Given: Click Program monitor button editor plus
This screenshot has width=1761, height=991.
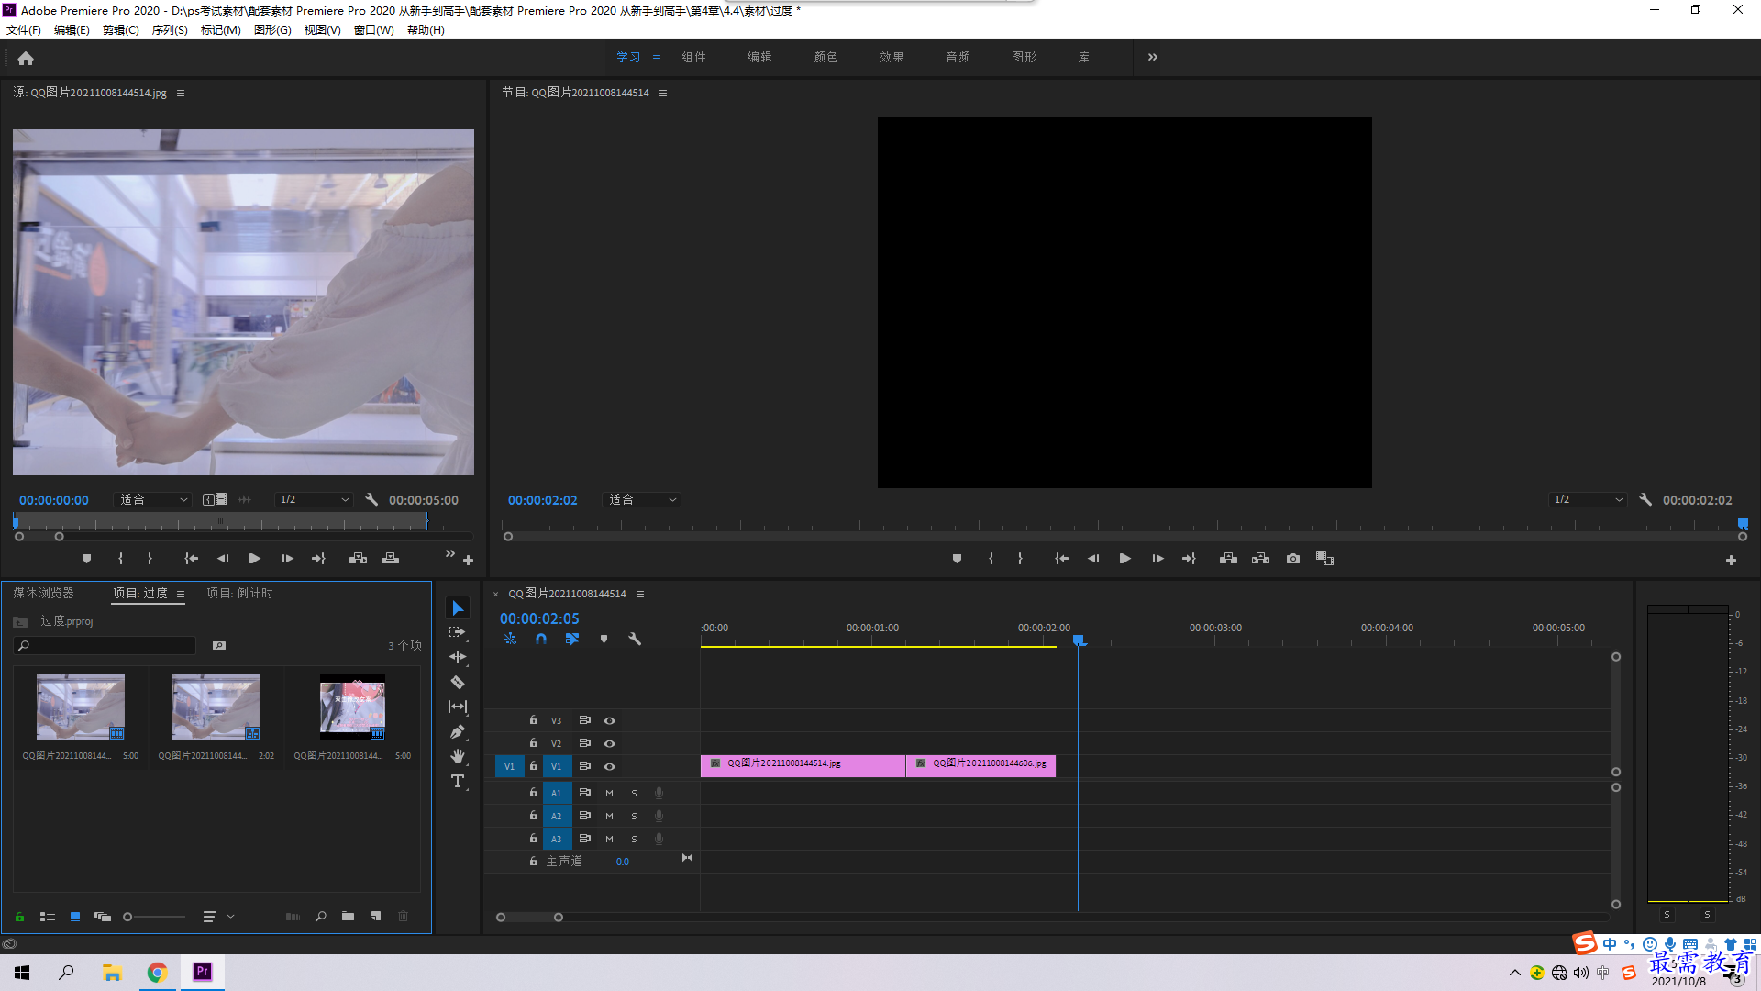Looking at the screenshot, I should pos(1731,561).
